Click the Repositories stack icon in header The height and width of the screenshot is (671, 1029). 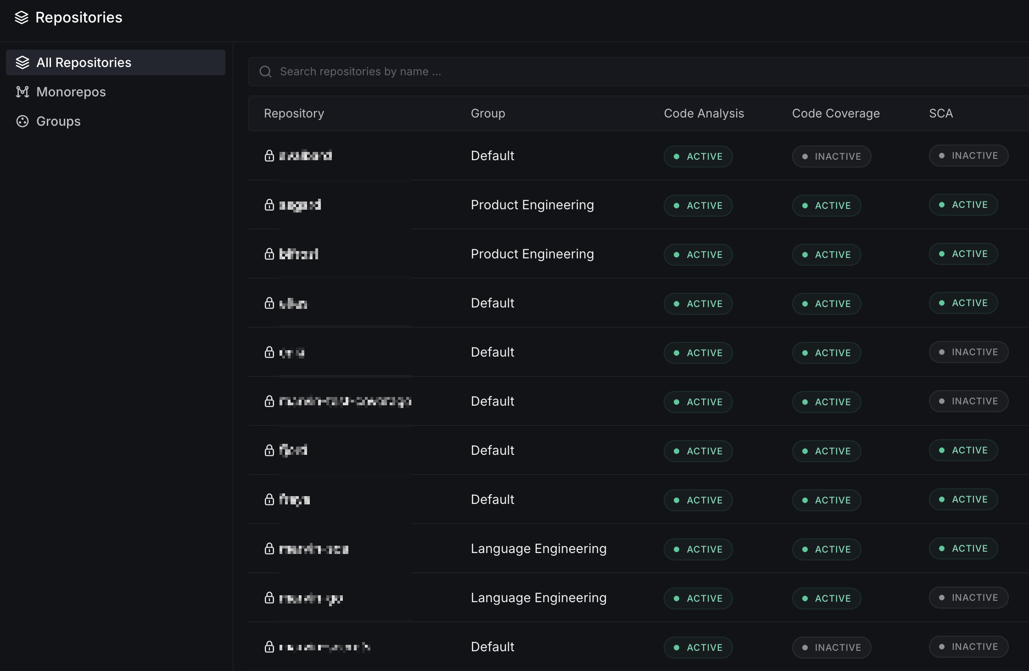[22, 17]
